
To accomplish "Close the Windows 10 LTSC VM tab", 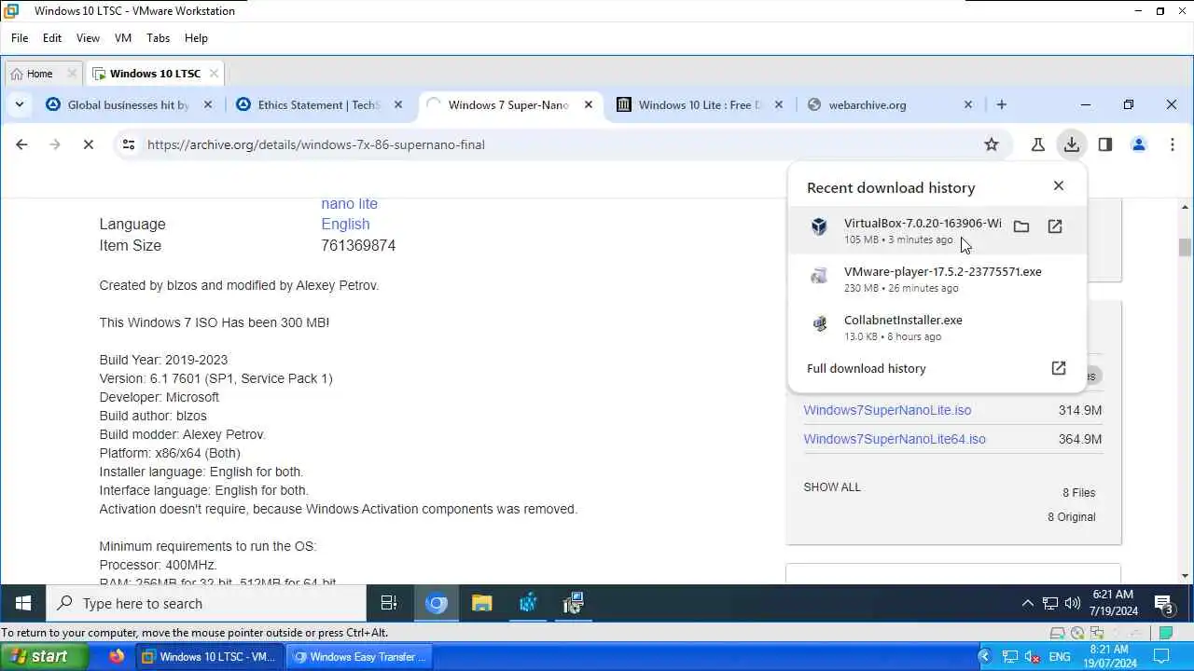I will 214,74.
